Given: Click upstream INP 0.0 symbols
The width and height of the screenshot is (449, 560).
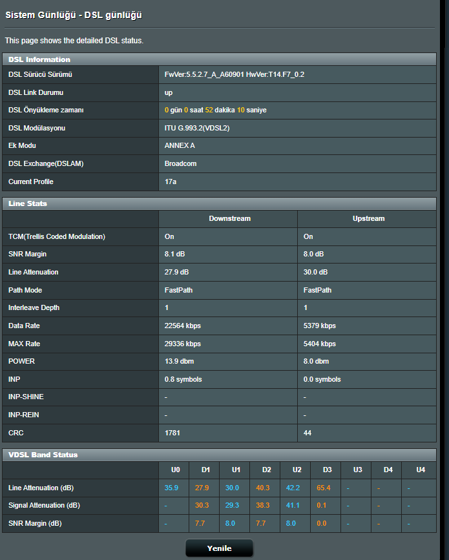Looking at the screenshot, I should (322, 379).
